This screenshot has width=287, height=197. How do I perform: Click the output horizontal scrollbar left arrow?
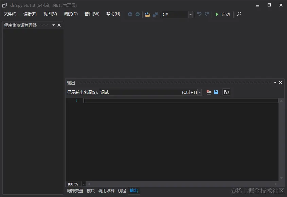click(89, 184)
